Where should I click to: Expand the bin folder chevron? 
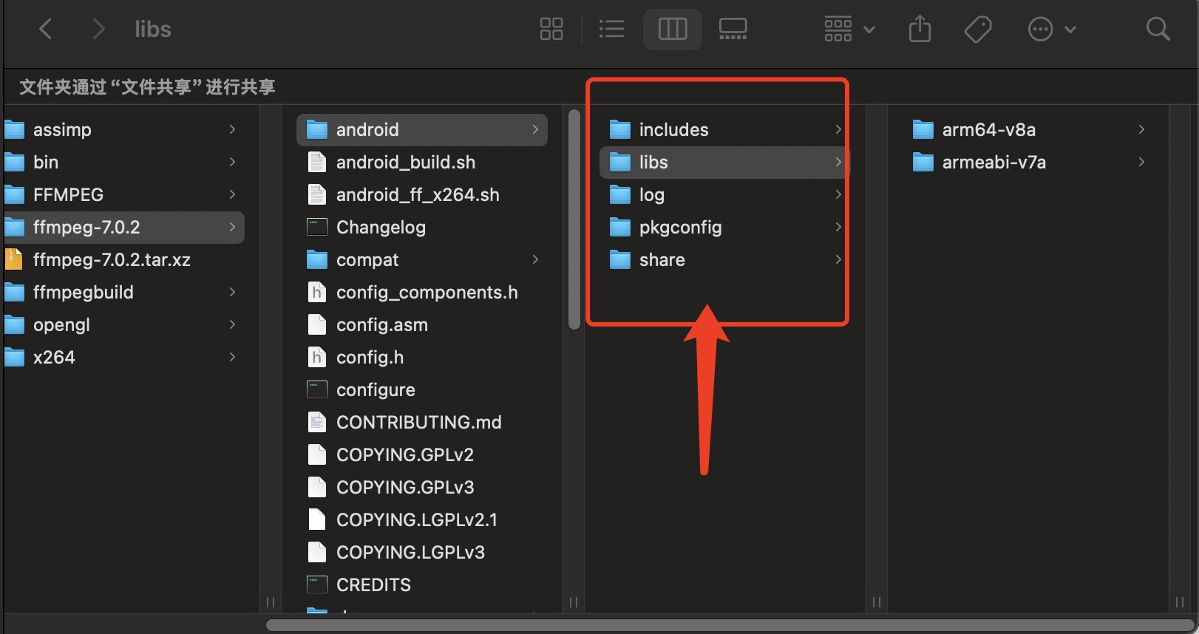click(x=232, y=163)
